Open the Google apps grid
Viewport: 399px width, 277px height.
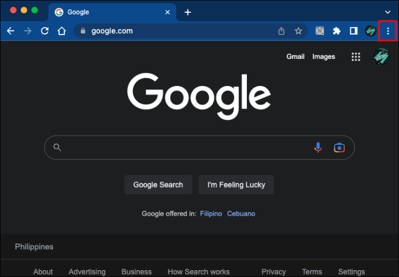[356, 57]
